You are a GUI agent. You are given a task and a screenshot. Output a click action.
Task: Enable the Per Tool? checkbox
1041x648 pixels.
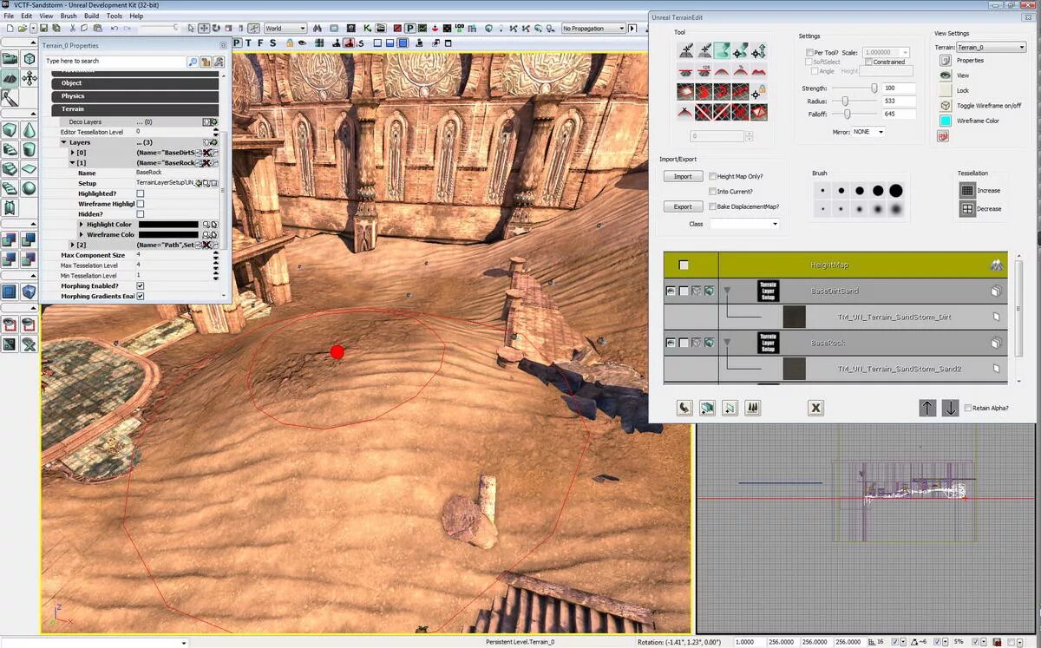[809, 53]
